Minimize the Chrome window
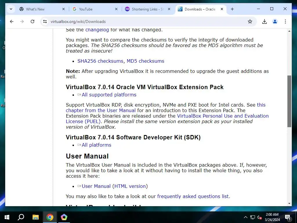 [x=258, y=9]
